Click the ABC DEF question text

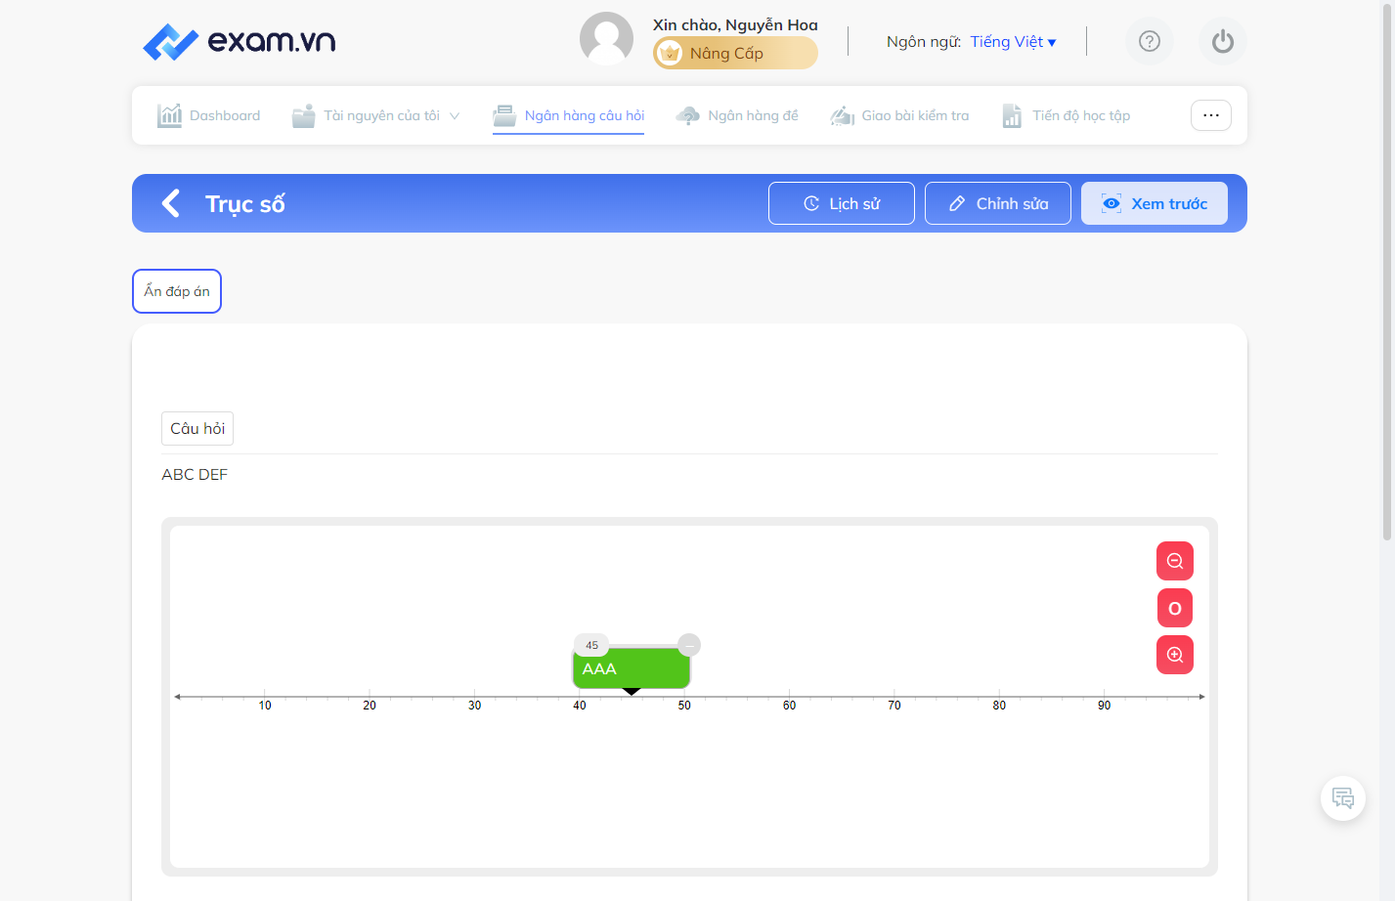point(195,475)
